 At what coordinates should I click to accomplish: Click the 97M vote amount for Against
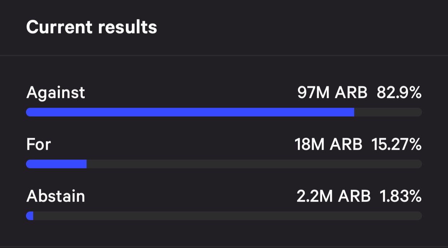(x=313, y=93)
